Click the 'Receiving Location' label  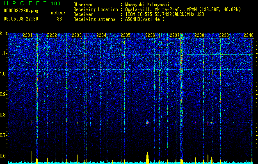coord(96,9)
